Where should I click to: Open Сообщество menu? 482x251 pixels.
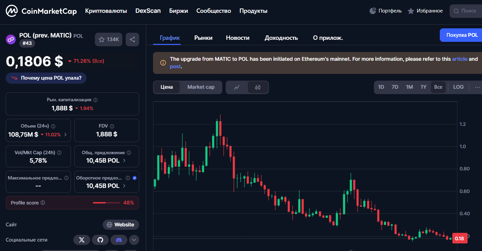214,11
